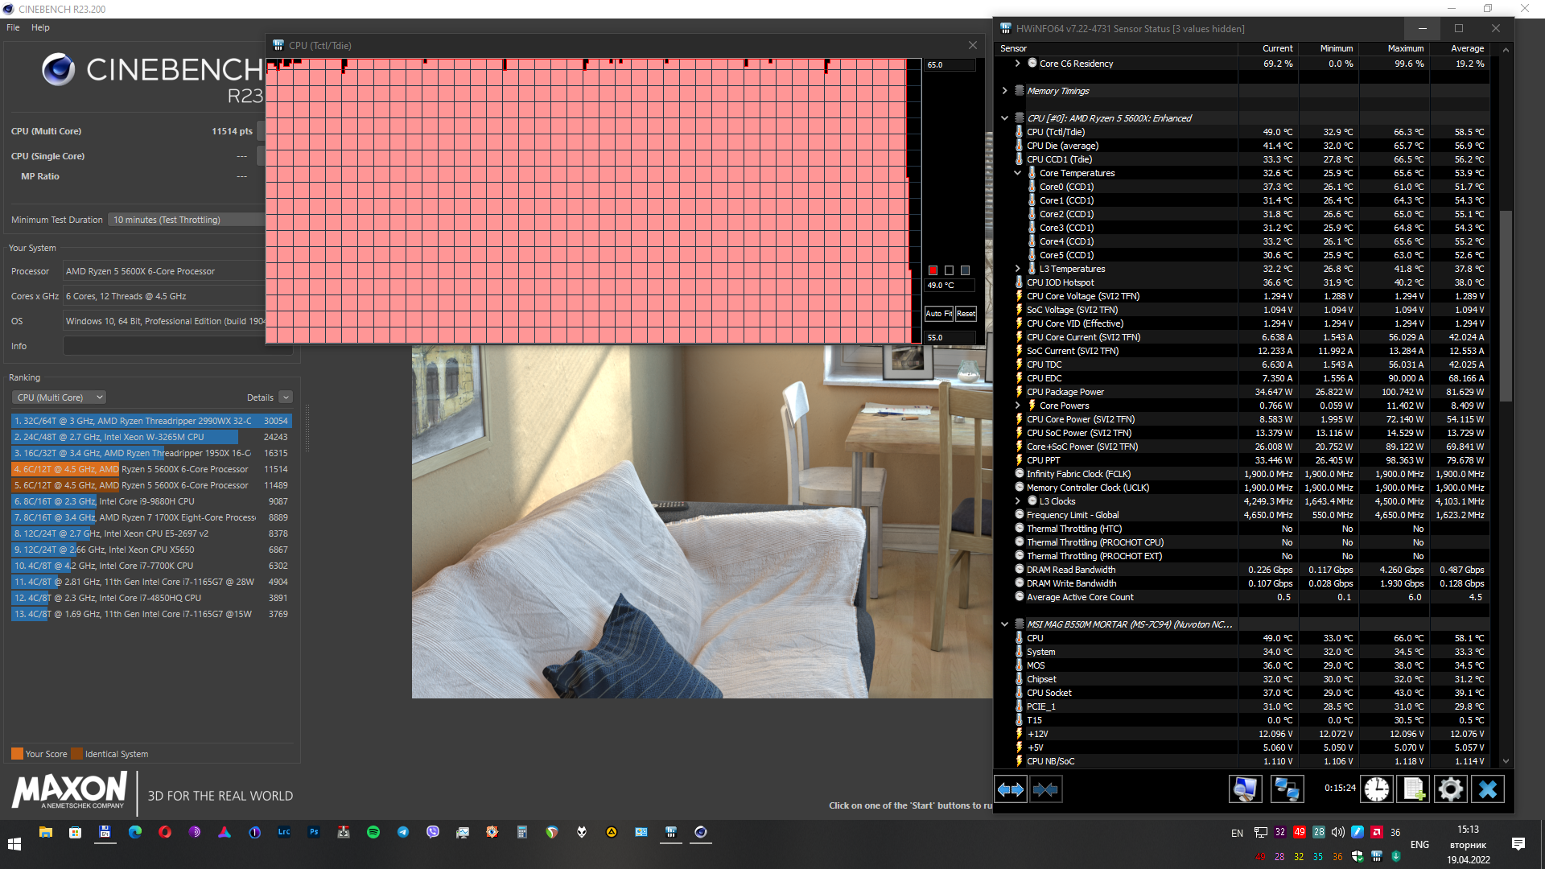
Task: Click the graph Reset button
Action: click(x=966, y=314)
